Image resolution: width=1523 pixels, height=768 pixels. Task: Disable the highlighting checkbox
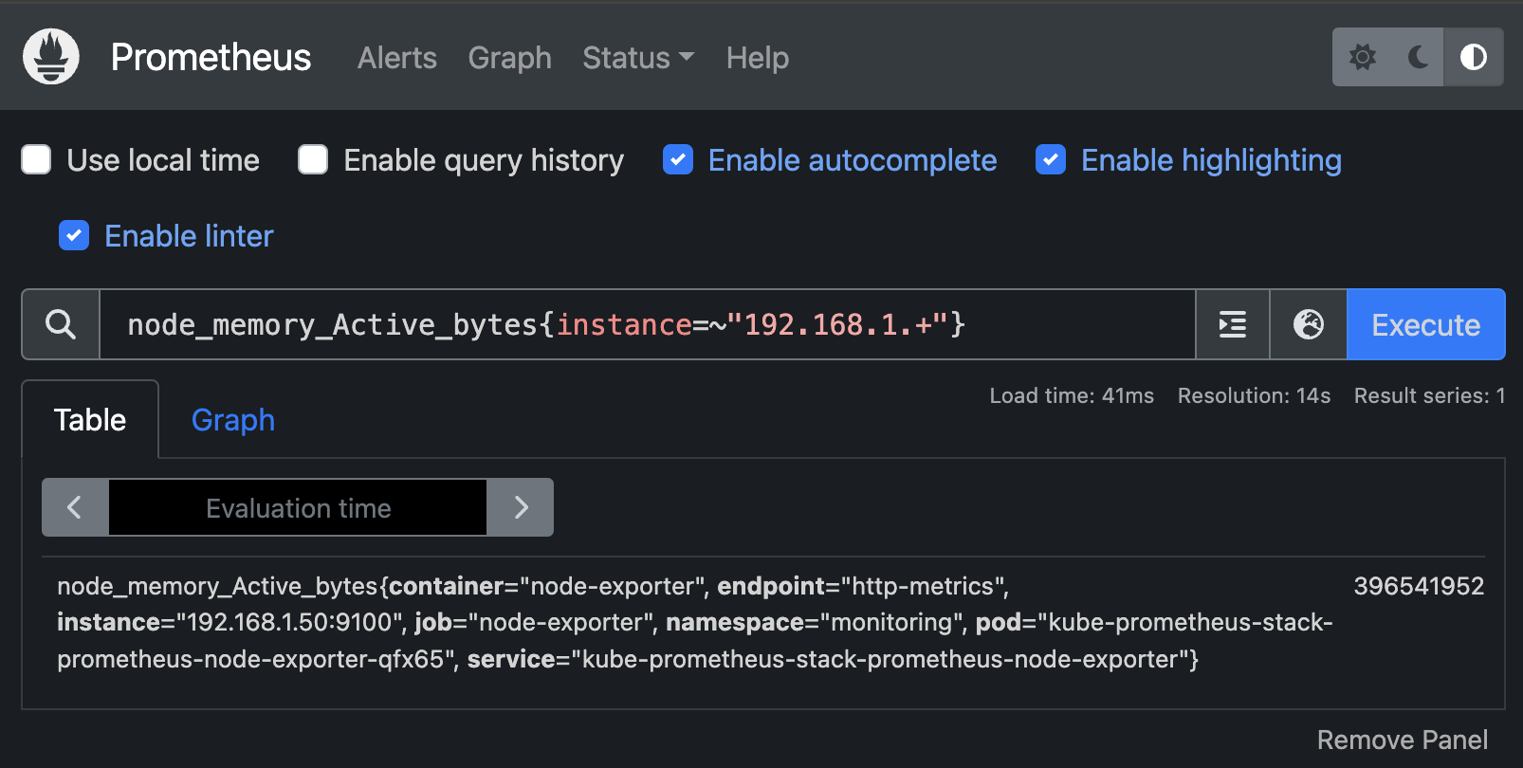[x=1051, y=159]
